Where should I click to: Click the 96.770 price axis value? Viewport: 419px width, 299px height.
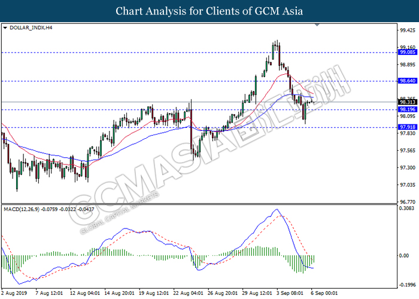click(x=408, y=202)
